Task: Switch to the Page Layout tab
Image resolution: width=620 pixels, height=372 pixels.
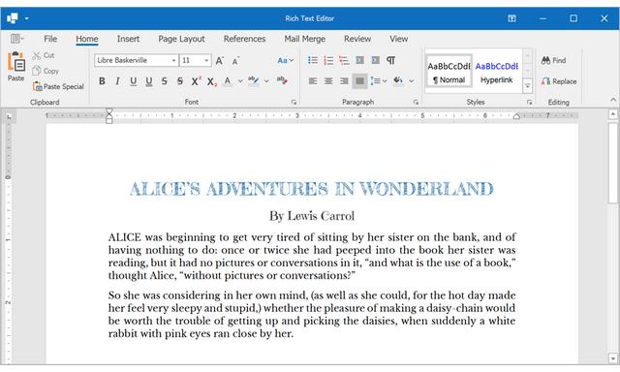Action: pos(181,39)
